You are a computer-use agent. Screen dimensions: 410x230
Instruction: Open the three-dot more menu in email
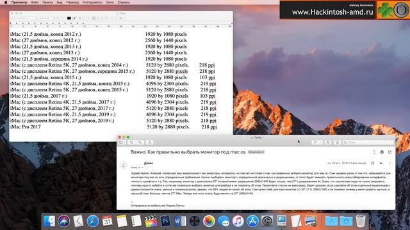(389, 164)
